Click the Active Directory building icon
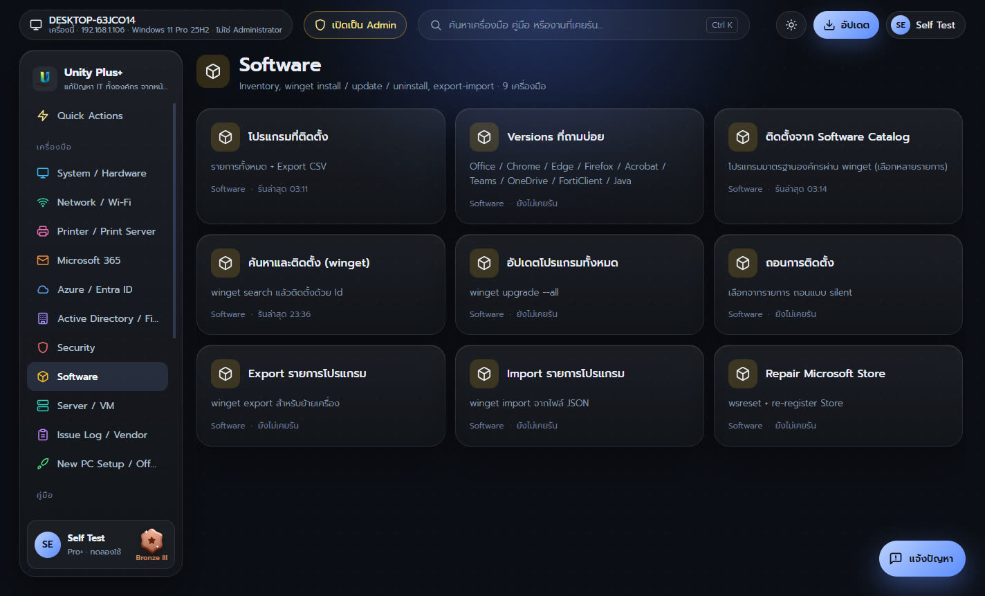Image resolution: width=985 pixels, height=596 pixels. tap(43, 318)
